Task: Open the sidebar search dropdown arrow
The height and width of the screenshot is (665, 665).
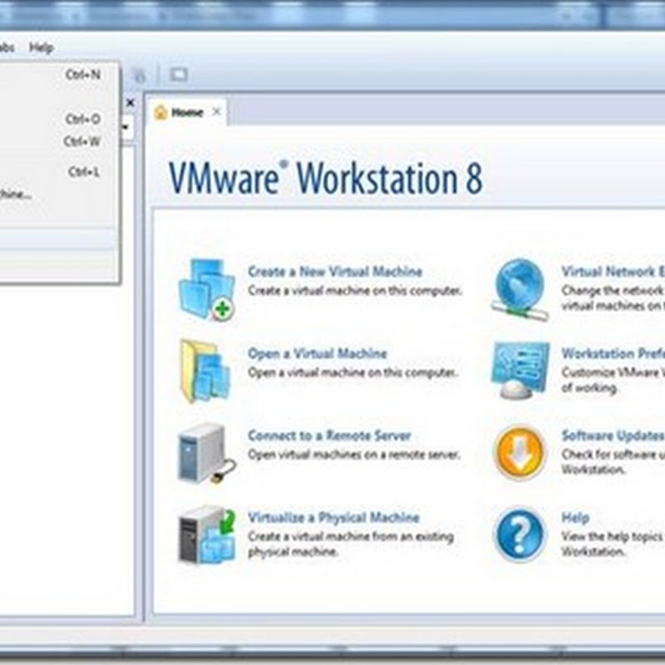Action: (x=126, y=127)
